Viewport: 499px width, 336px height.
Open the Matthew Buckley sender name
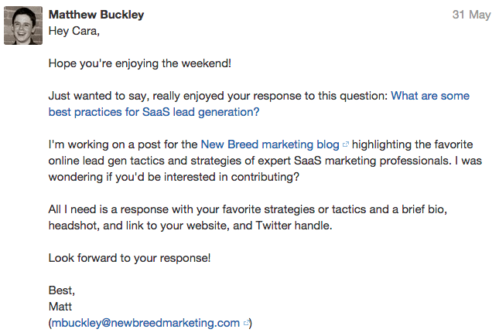(96, 15)
